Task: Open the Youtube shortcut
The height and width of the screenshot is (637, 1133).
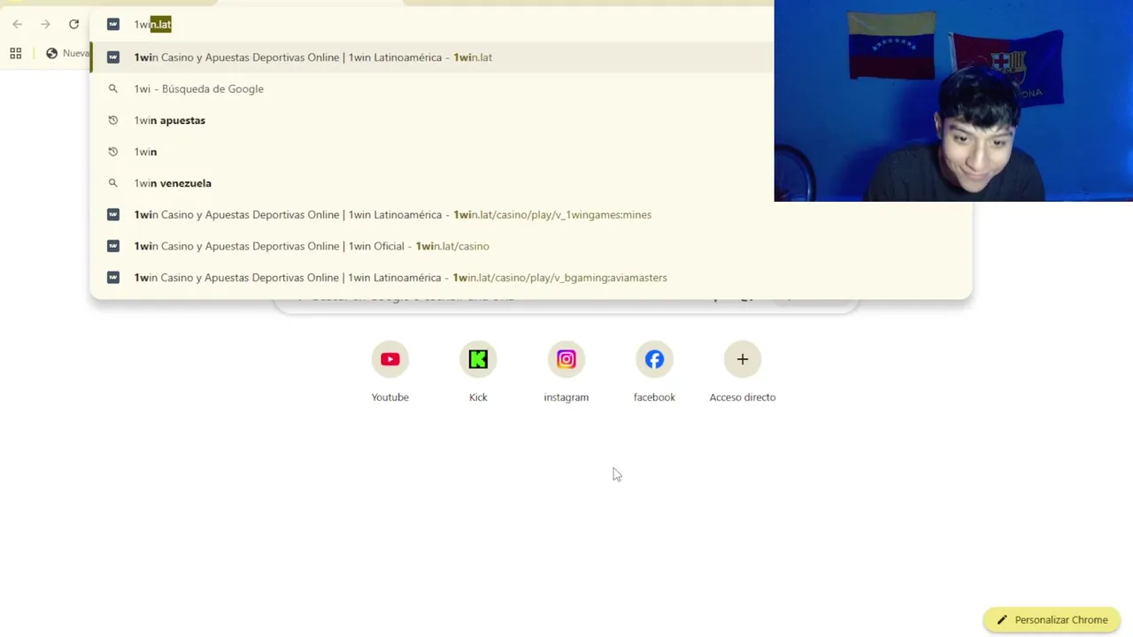Action: pos(389,372)
